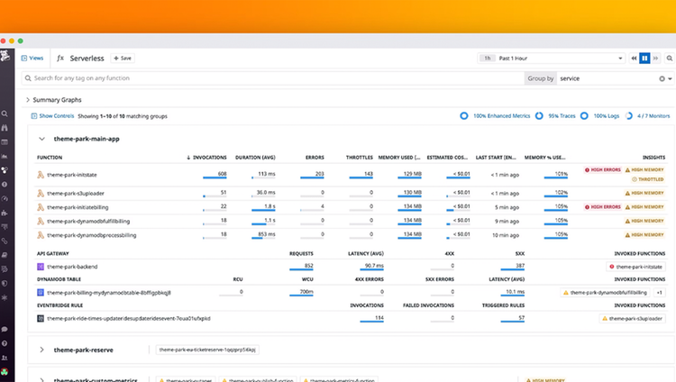
Task: Collapse the theme-park-main-app group
Action: pyautogui.click(x=41, y=139)
